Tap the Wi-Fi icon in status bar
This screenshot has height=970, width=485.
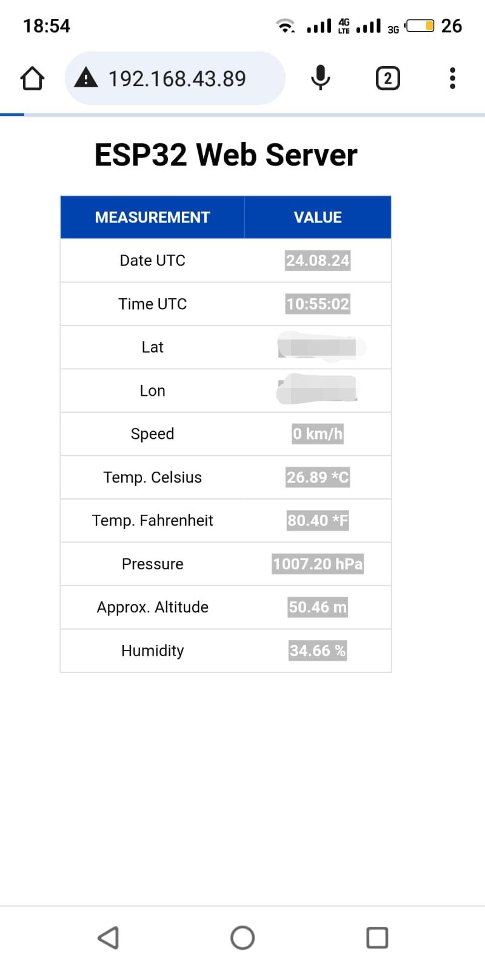coord(285,25)
